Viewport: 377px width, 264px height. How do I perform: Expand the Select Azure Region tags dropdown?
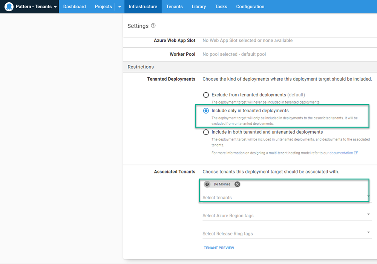(368, 215)
